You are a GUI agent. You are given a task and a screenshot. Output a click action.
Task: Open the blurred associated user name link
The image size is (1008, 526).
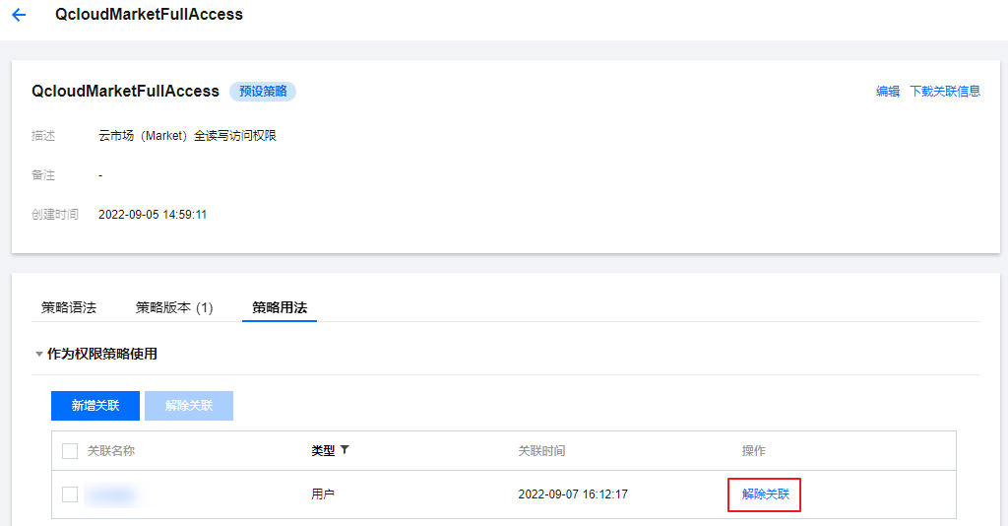tap(110, 494)
